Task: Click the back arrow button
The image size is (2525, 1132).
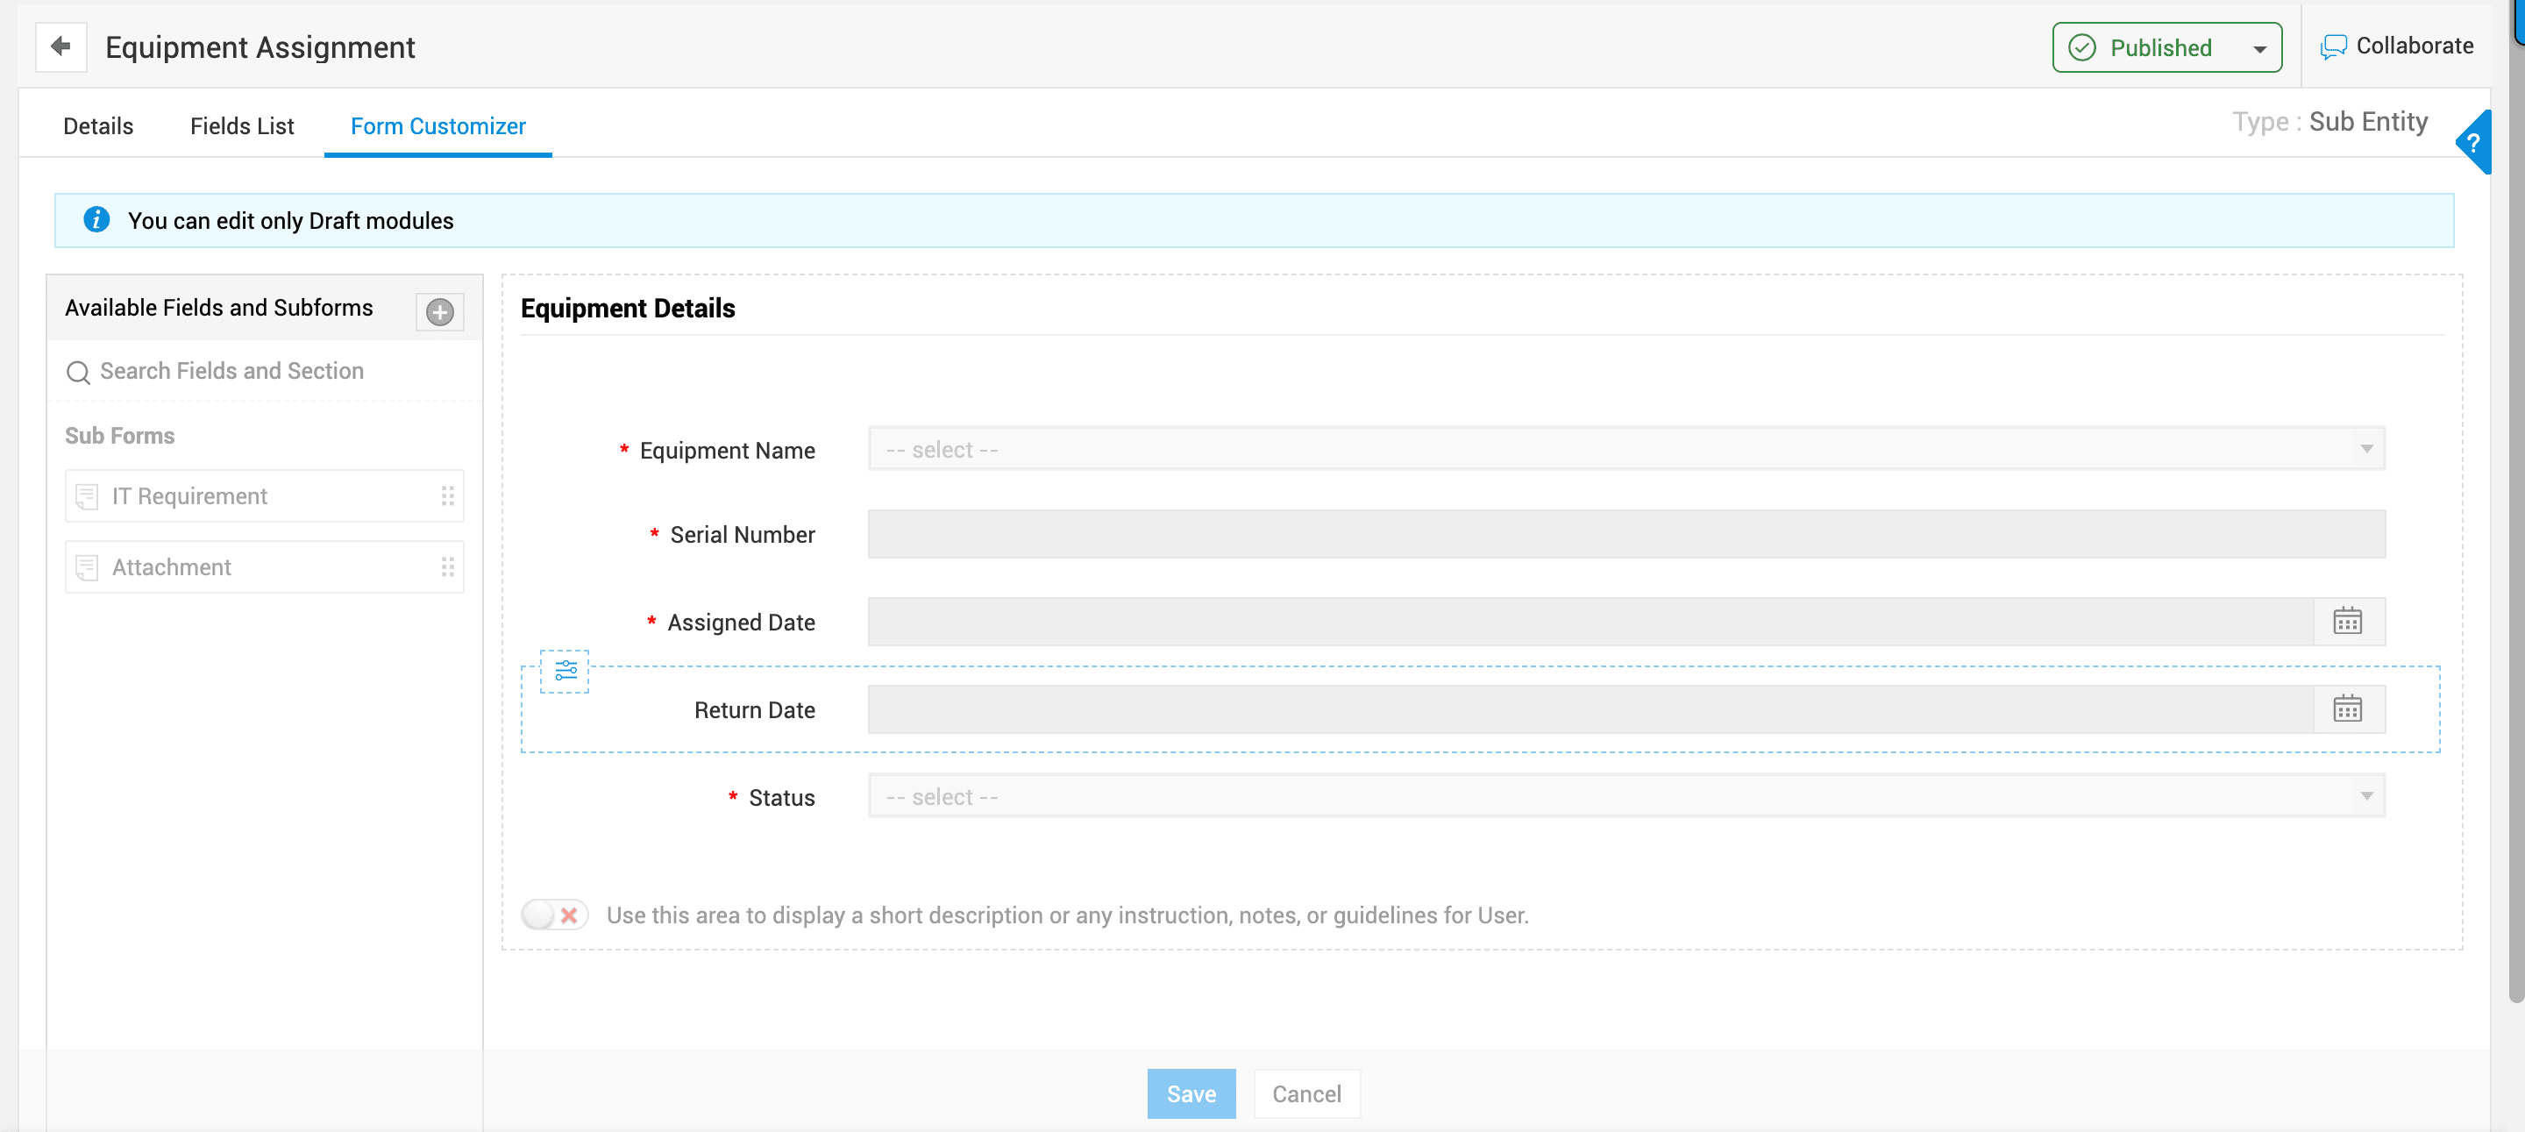Action: [60, 46]
